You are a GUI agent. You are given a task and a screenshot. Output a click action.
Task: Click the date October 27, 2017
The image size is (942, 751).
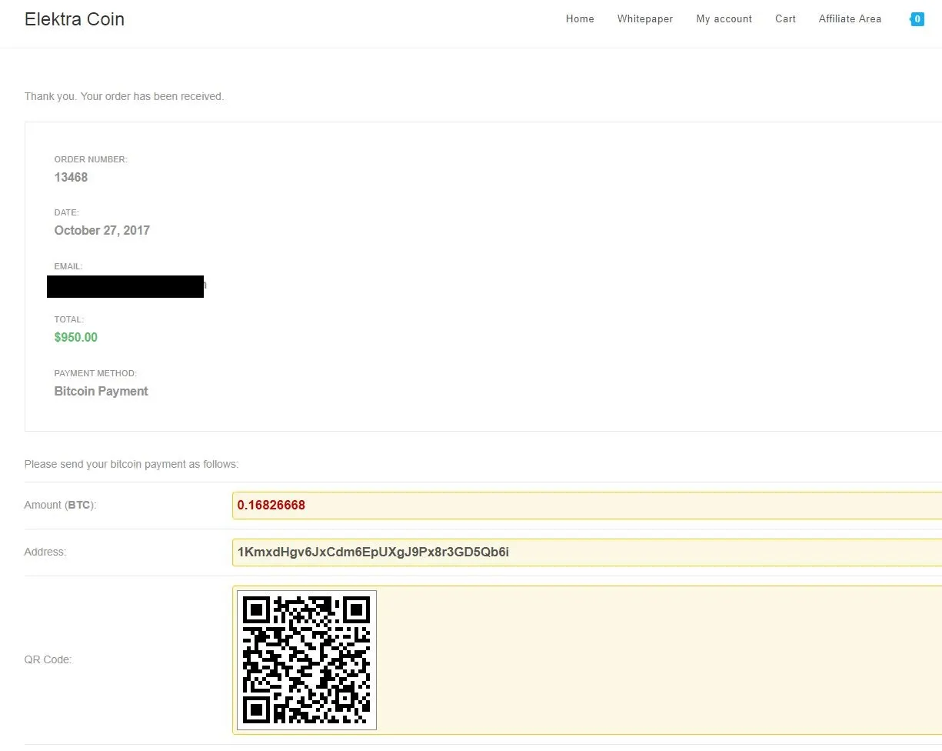pos(102,231)
